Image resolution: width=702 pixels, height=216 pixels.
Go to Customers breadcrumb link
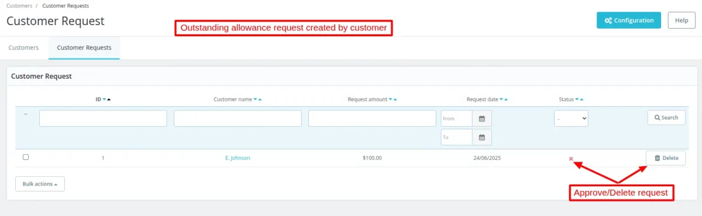19,6
